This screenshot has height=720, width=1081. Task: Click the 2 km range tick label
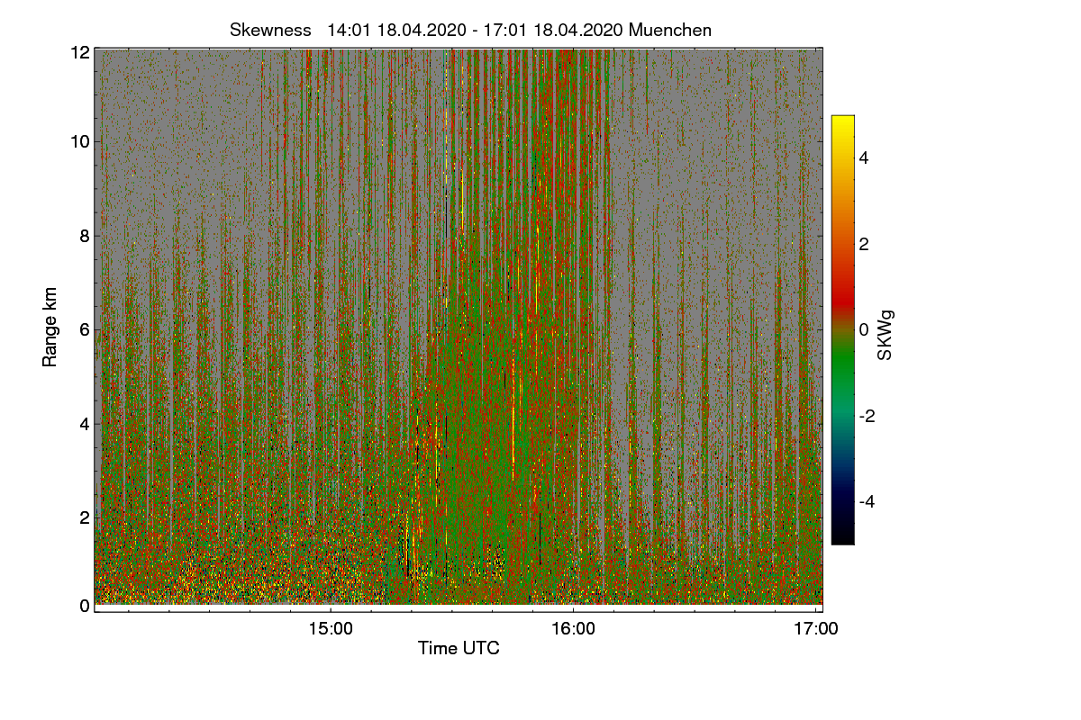85,517
